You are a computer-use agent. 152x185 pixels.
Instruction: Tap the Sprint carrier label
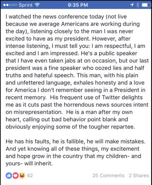click(x=26, y=5)
